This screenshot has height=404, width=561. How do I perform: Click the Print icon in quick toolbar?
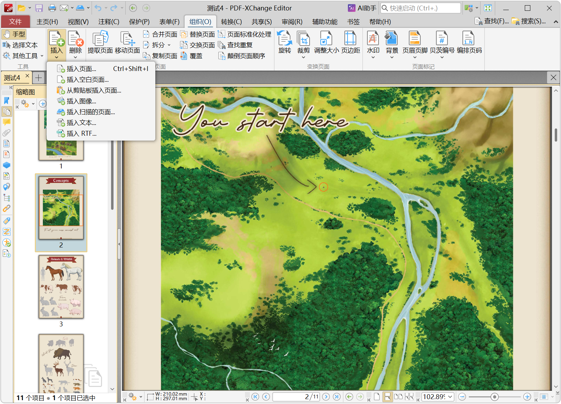pyautogui.click(x=52, y=8)
